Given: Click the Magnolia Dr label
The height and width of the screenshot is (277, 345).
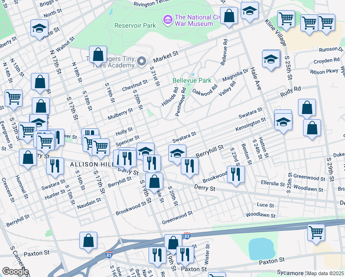Looking at the screenshot, I should (235, 75).
